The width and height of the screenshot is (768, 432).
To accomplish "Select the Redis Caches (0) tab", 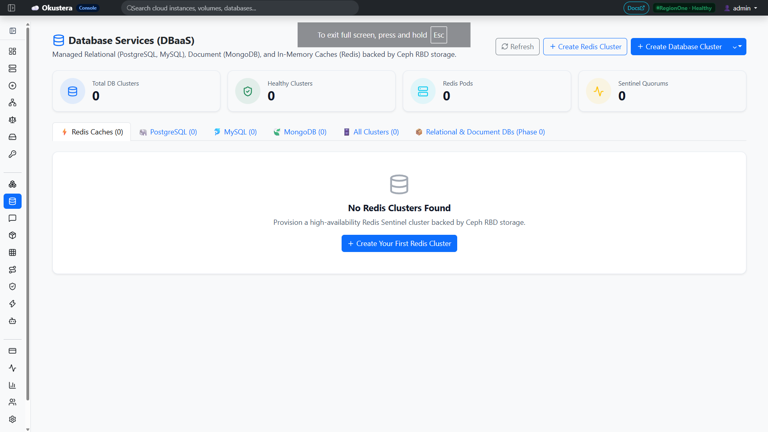I will [92, 132].
